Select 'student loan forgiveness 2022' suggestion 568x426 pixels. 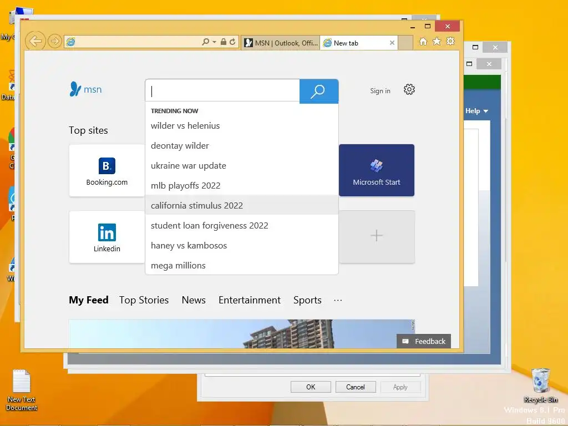[242, 225]
